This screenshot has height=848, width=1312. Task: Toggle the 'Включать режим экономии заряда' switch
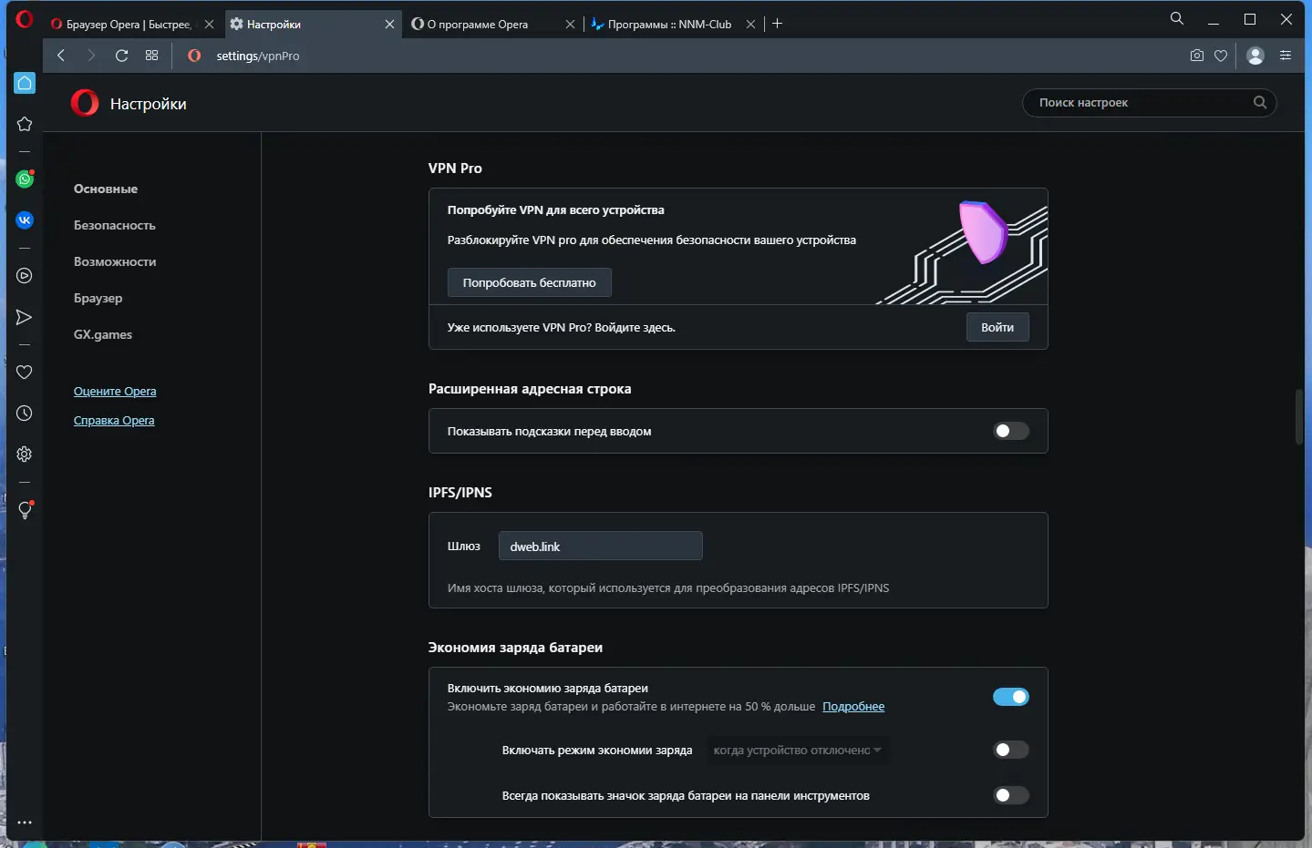coord(1011,750)
